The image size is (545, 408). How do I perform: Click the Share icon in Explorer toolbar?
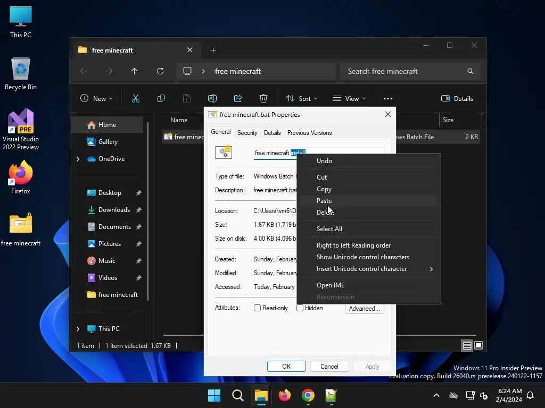[238, 98]
